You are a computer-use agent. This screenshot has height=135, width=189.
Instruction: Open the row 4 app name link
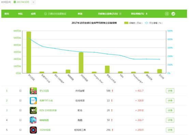click(x=44, y=120)
